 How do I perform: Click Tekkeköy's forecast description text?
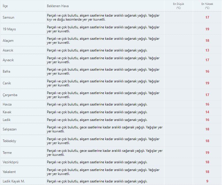point(103,141)
